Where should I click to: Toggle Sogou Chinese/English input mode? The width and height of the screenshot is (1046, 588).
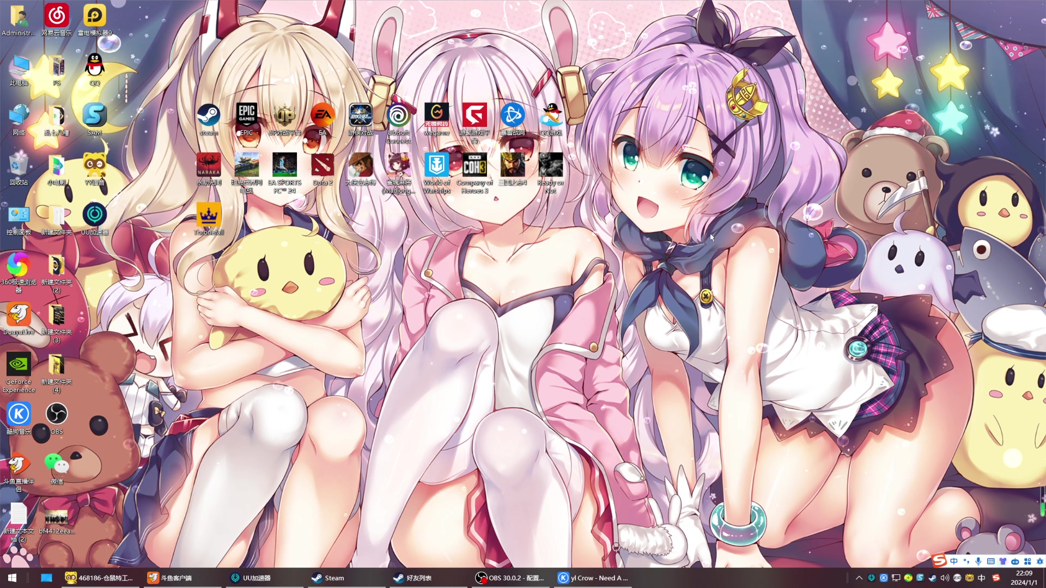954,561
